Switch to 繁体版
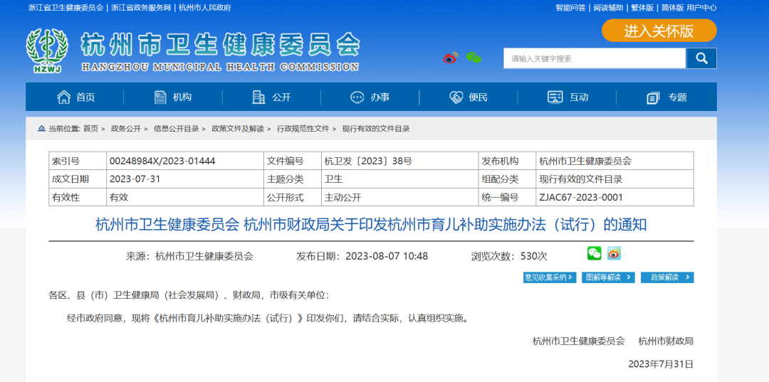The width and height of the screenshot is (769, 382). [642, 8]
